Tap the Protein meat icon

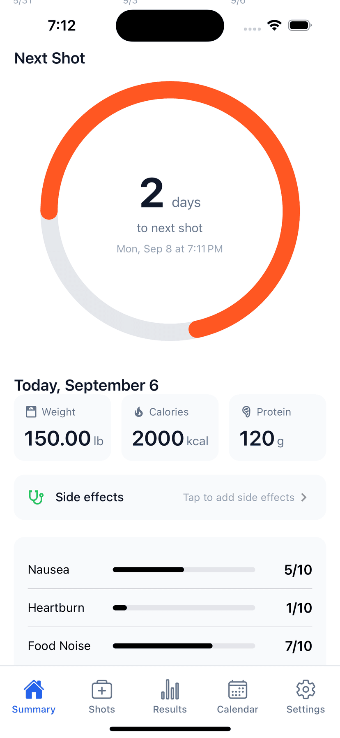(246, 412)
